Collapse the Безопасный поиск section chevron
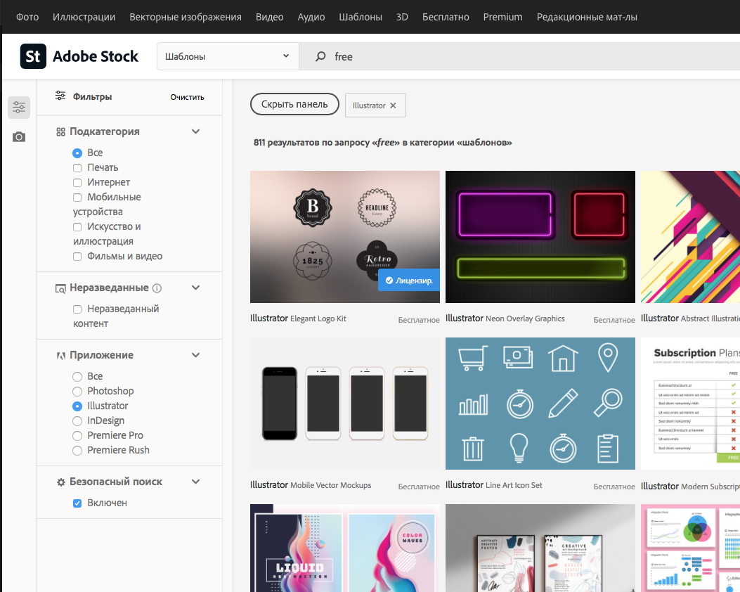The width and height of the screenshot is (740, 592). point(195,482)
